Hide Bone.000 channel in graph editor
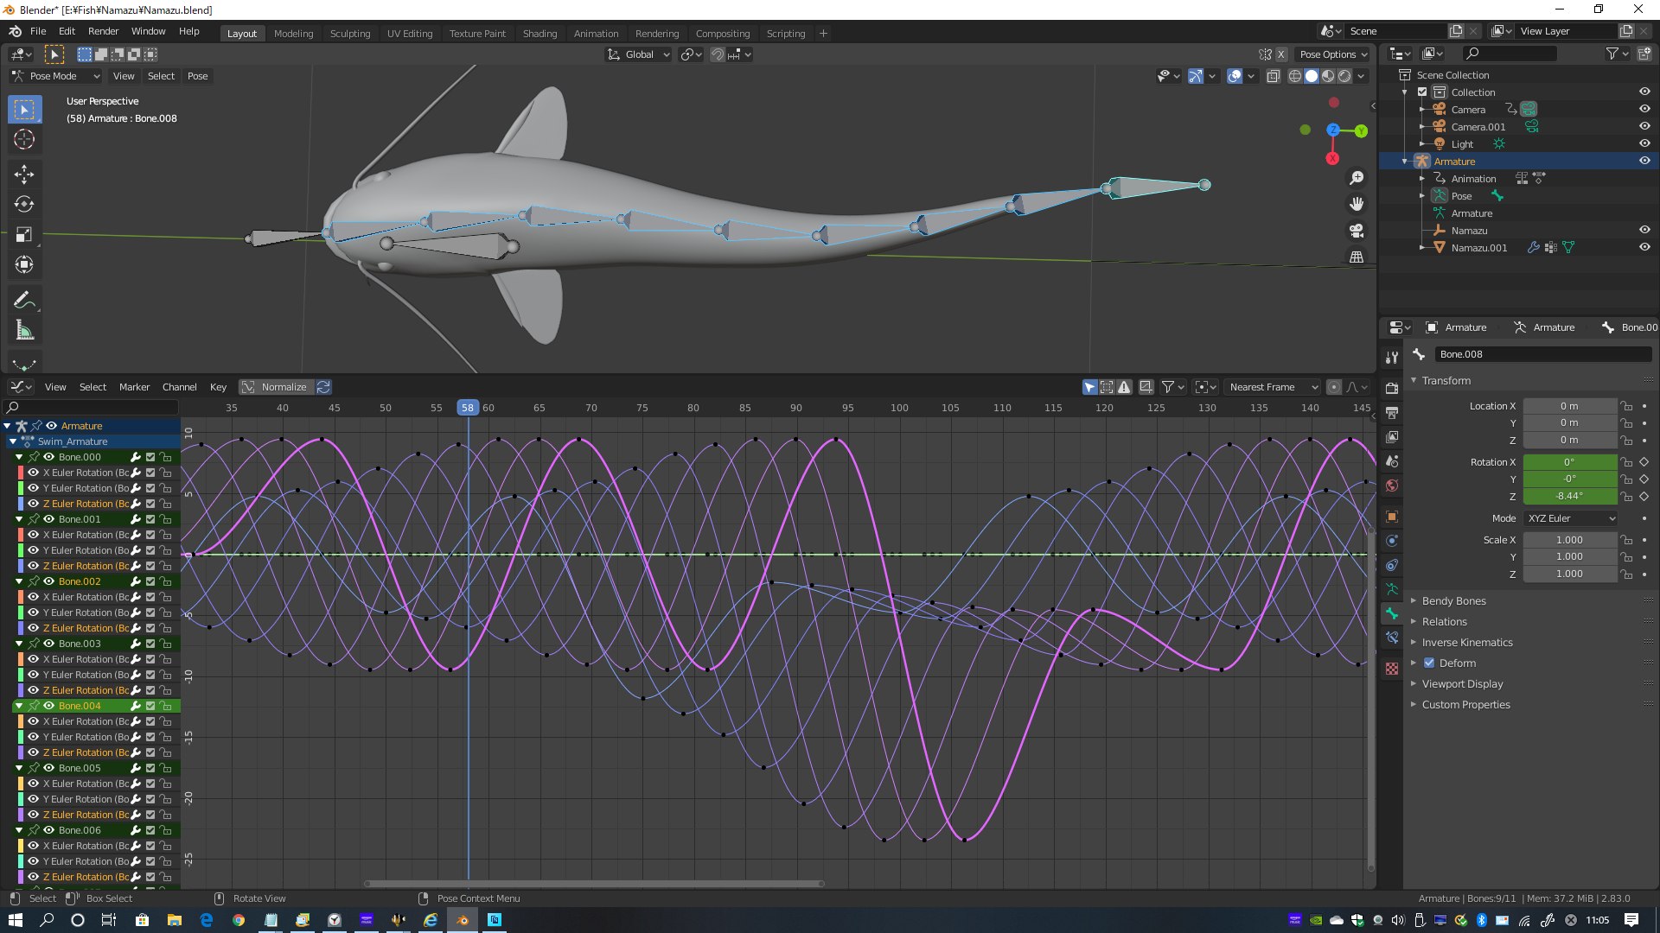The image size is (1660, 933). [x=49, y=457]
